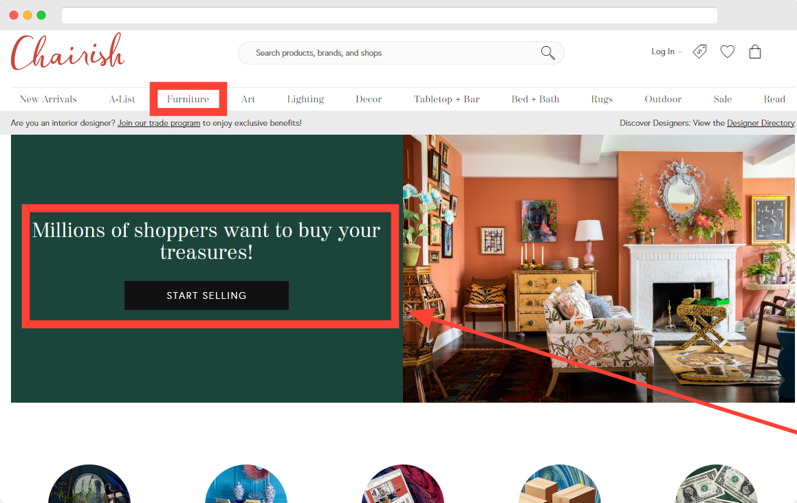The height and width of the screenshot is (503, 797).
Task: Open the Join our trade program link
Action: 158,123
